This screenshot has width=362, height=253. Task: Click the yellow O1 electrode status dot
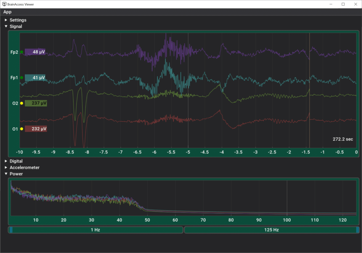tap(22, 129)
